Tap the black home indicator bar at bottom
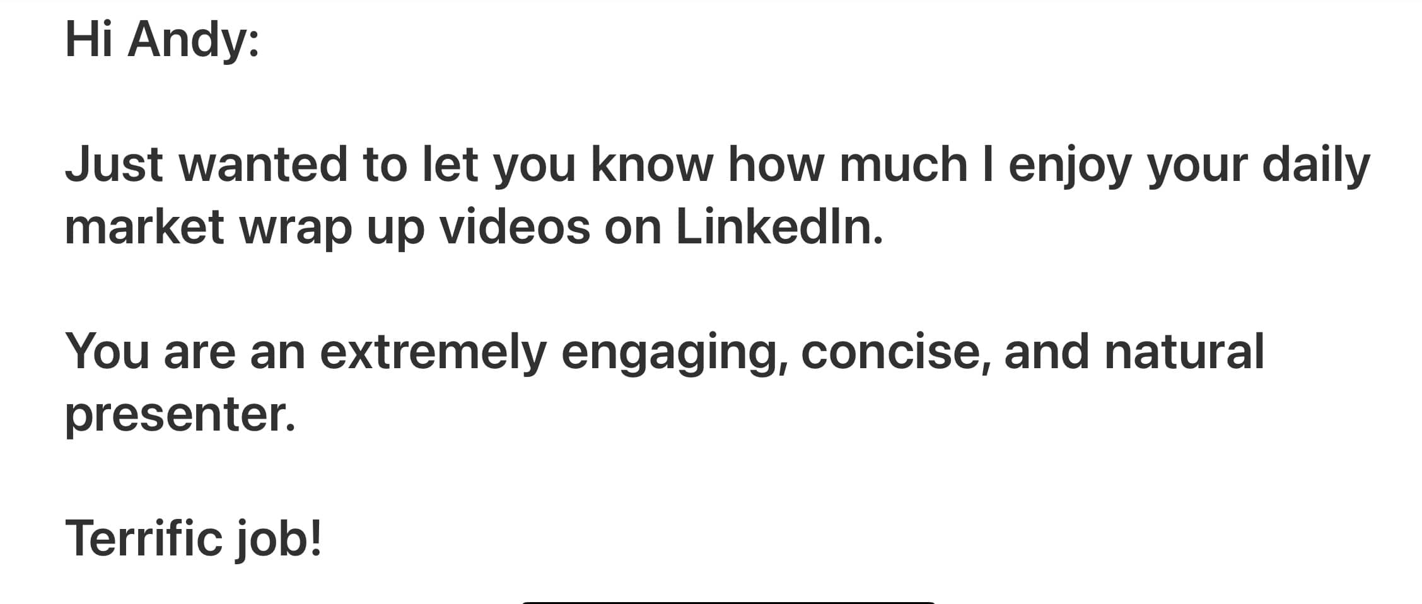The height and width of the screenshot is (604, 1422). click(728, 602)
